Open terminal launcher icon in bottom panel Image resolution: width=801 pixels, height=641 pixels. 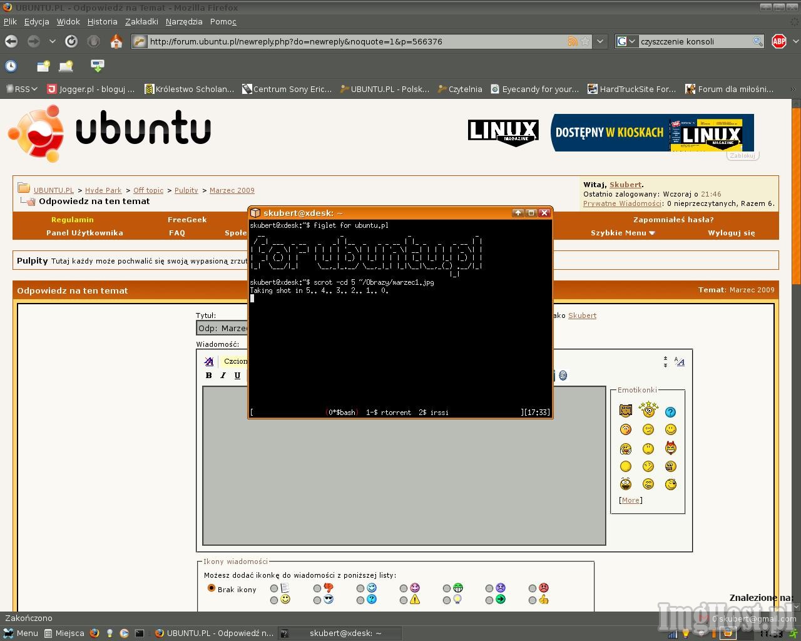[140, 633]
